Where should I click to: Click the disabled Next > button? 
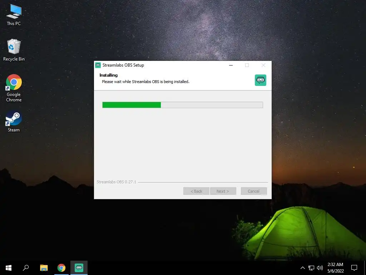click(223, 191)
